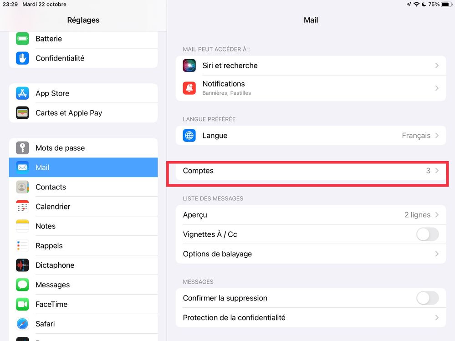Tap the key icon for Mots de passe
Image resolution: width=455 pixels, height=341 pixels.
pyautogui.click(x=22, y=148)
